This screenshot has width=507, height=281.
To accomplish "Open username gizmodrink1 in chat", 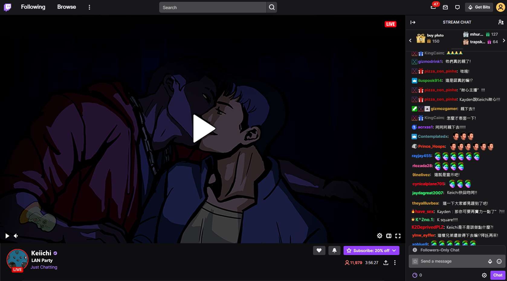I will pos(430,61).
